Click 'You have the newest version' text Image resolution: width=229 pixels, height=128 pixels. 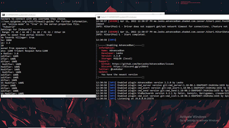[120, 74]
